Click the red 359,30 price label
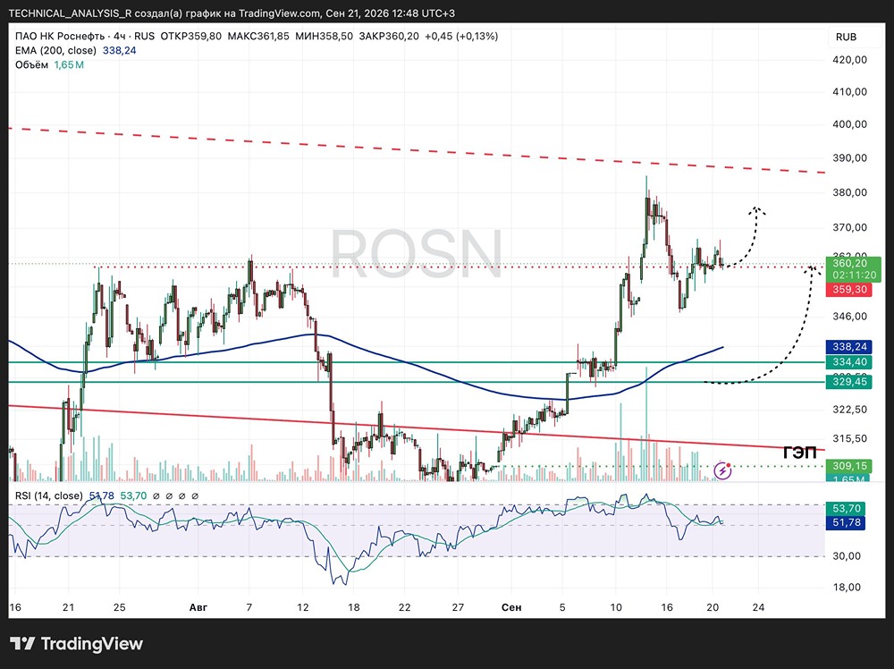894x669 pixels. pyautogui.click(x=849, y=290)
